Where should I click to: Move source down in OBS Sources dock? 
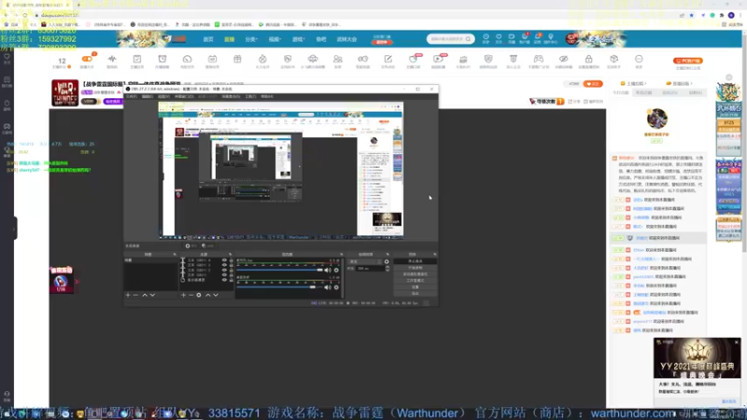pos(216,295)
